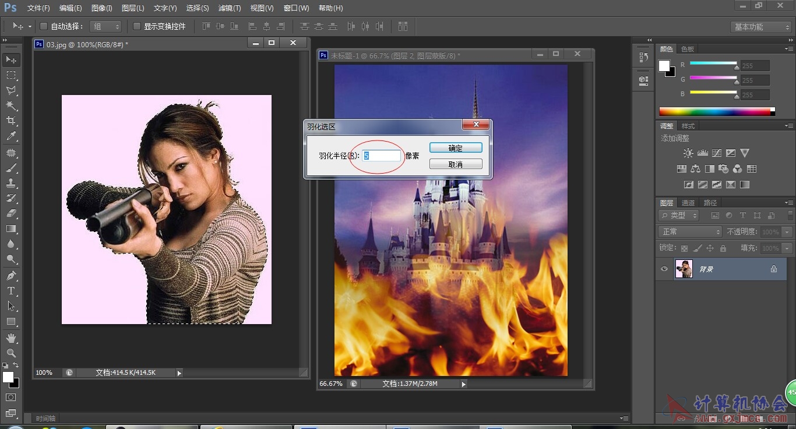Select the Hand tool
Viewport: 796px width, 429px height.
coord(11,338)
